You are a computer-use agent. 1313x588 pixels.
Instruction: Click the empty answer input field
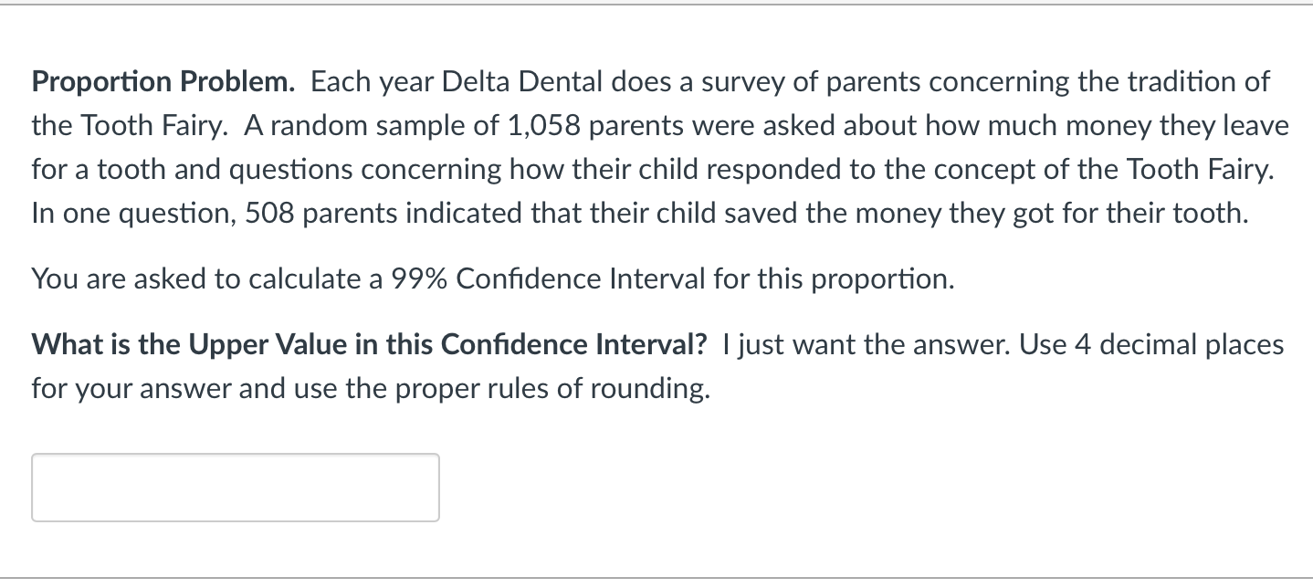pyautogui.click(x=235, y=488)
